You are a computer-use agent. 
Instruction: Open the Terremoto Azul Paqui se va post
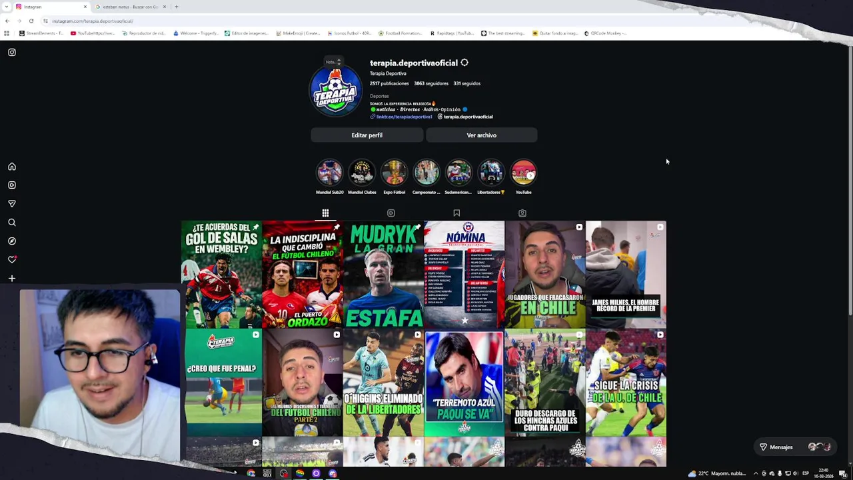click(464, 383)
